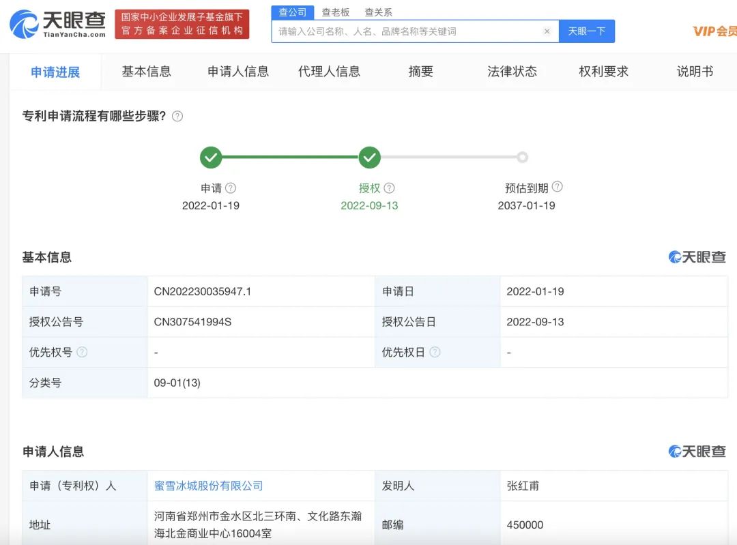Open the 基本信息 tab
The height and width of the screenshot is (545, 737).
(146, 72)
